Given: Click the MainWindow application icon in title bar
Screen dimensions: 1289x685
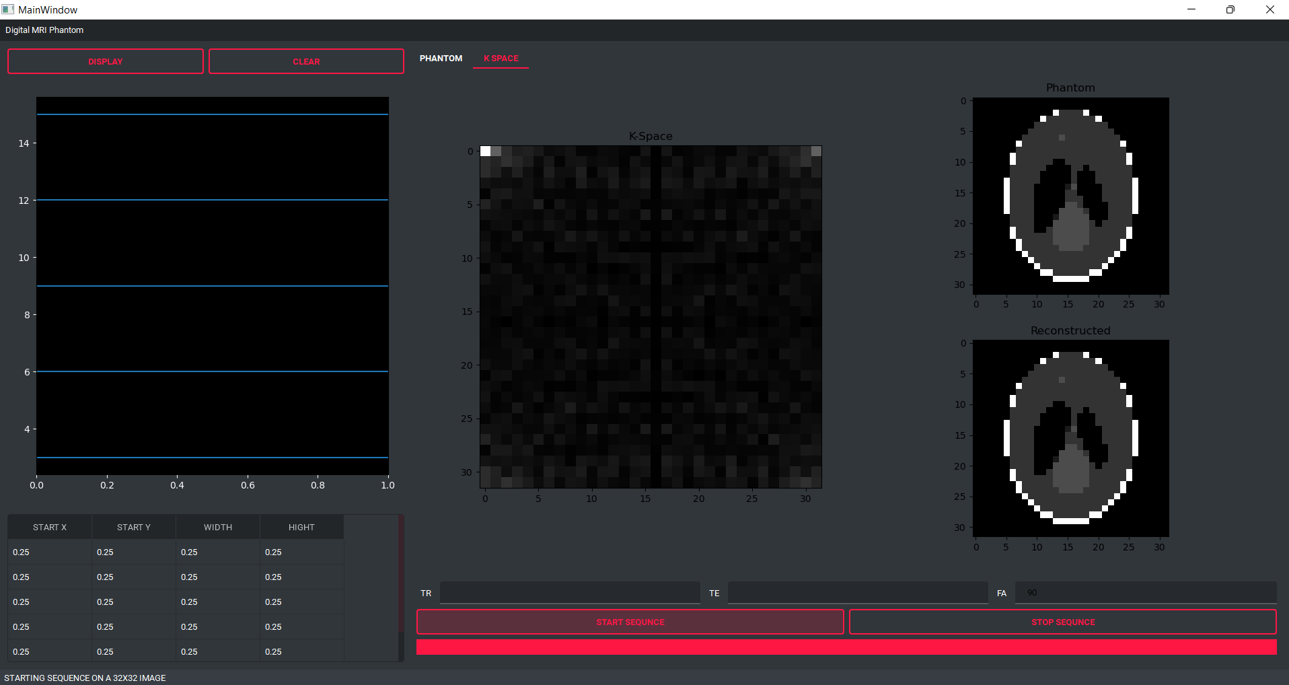Looking at the screenshot, I should 8,9.
